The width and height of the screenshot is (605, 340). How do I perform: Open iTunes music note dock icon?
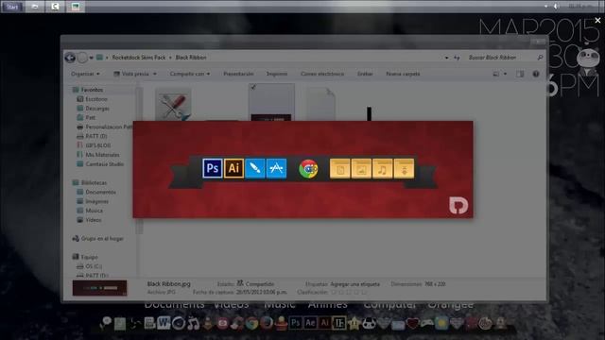coord(193,323)
